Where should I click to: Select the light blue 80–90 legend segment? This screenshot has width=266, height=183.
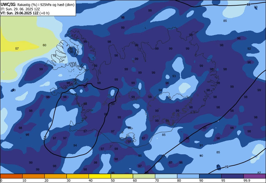pos(188,176)
